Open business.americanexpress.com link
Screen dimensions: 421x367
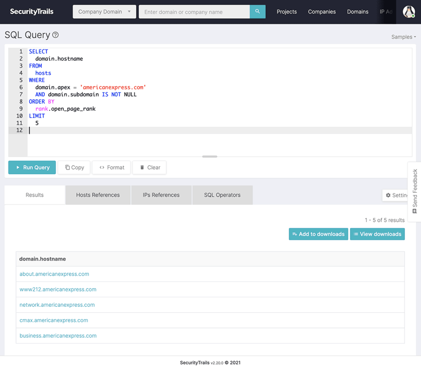[58, 336]
